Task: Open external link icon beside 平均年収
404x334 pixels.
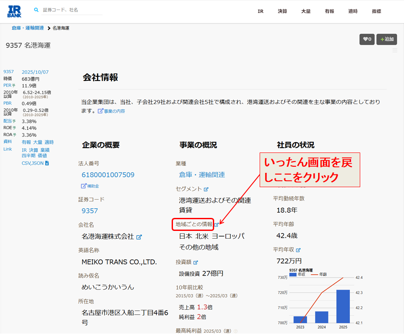Action: (298, 250)
